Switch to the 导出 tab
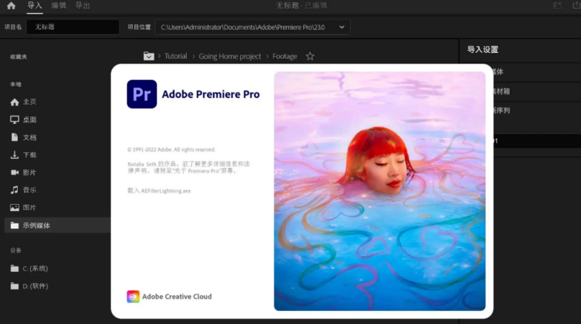581x324 pixels. (83, 5)
